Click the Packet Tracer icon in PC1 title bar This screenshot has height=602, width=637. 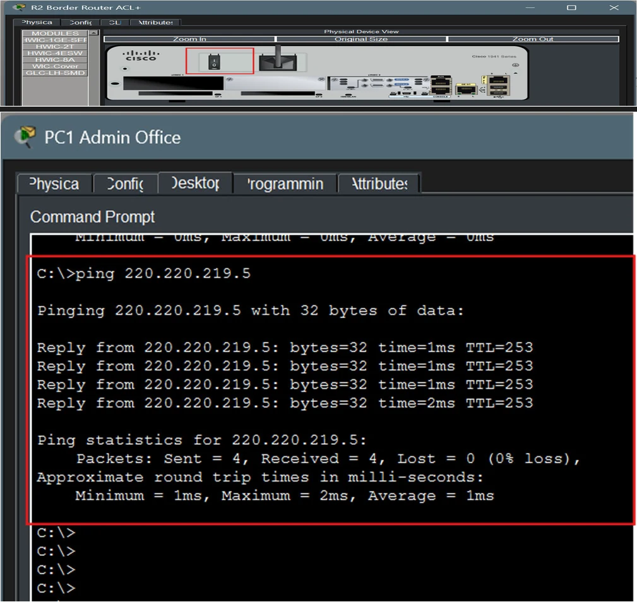click(26, 137)
